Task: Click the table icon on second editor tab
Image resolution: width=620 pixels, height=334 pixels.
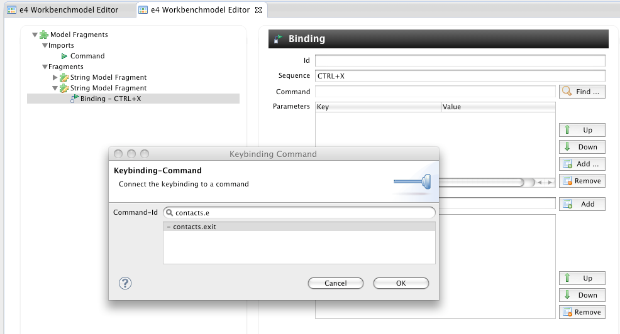Action: coord(143,10)
